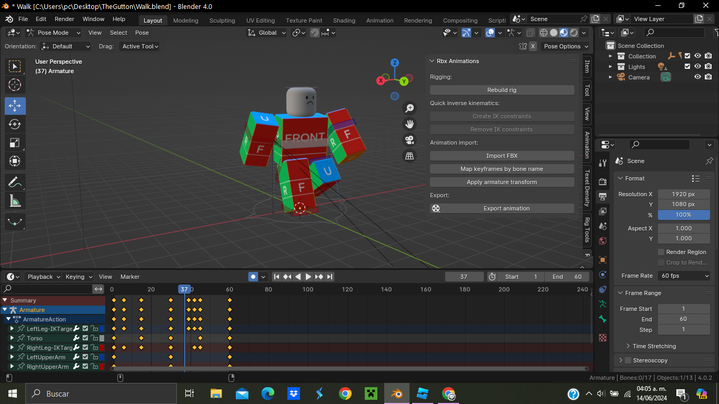
Task: Click the Export animation button
Action: pyautogui.click(x=502, y=208)
